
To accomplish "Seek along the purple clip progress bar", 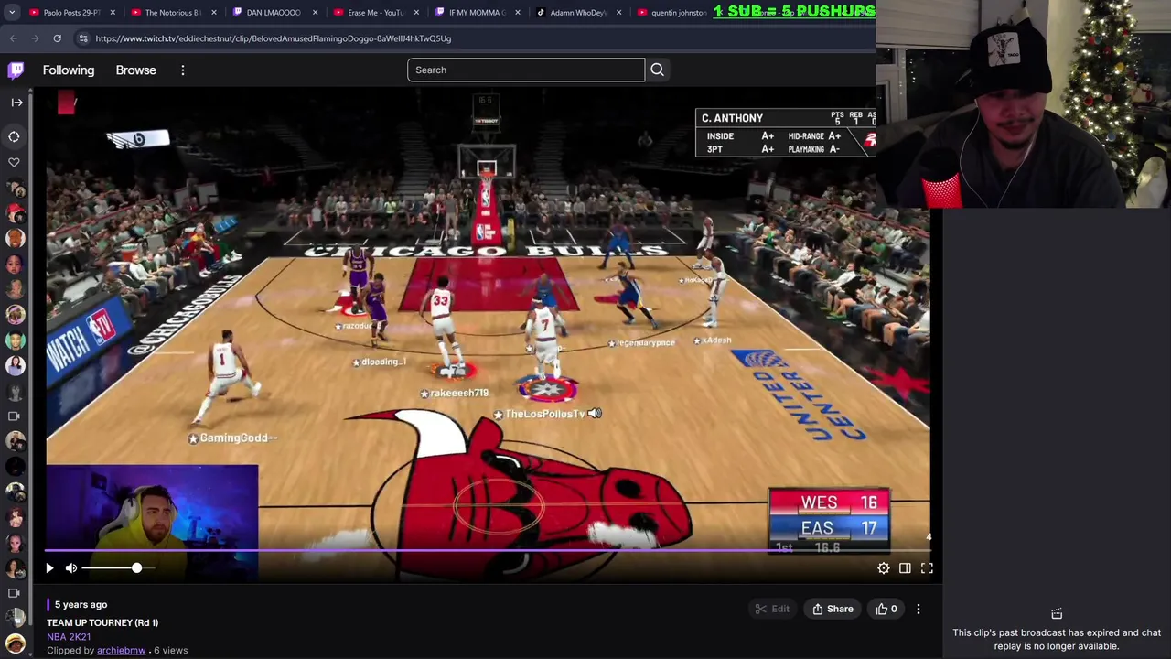I will [x=489, y=551].
